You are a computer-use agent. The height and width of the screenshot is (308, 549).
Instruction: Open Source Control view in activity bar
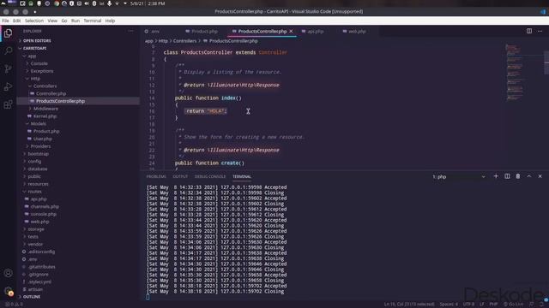8,68
